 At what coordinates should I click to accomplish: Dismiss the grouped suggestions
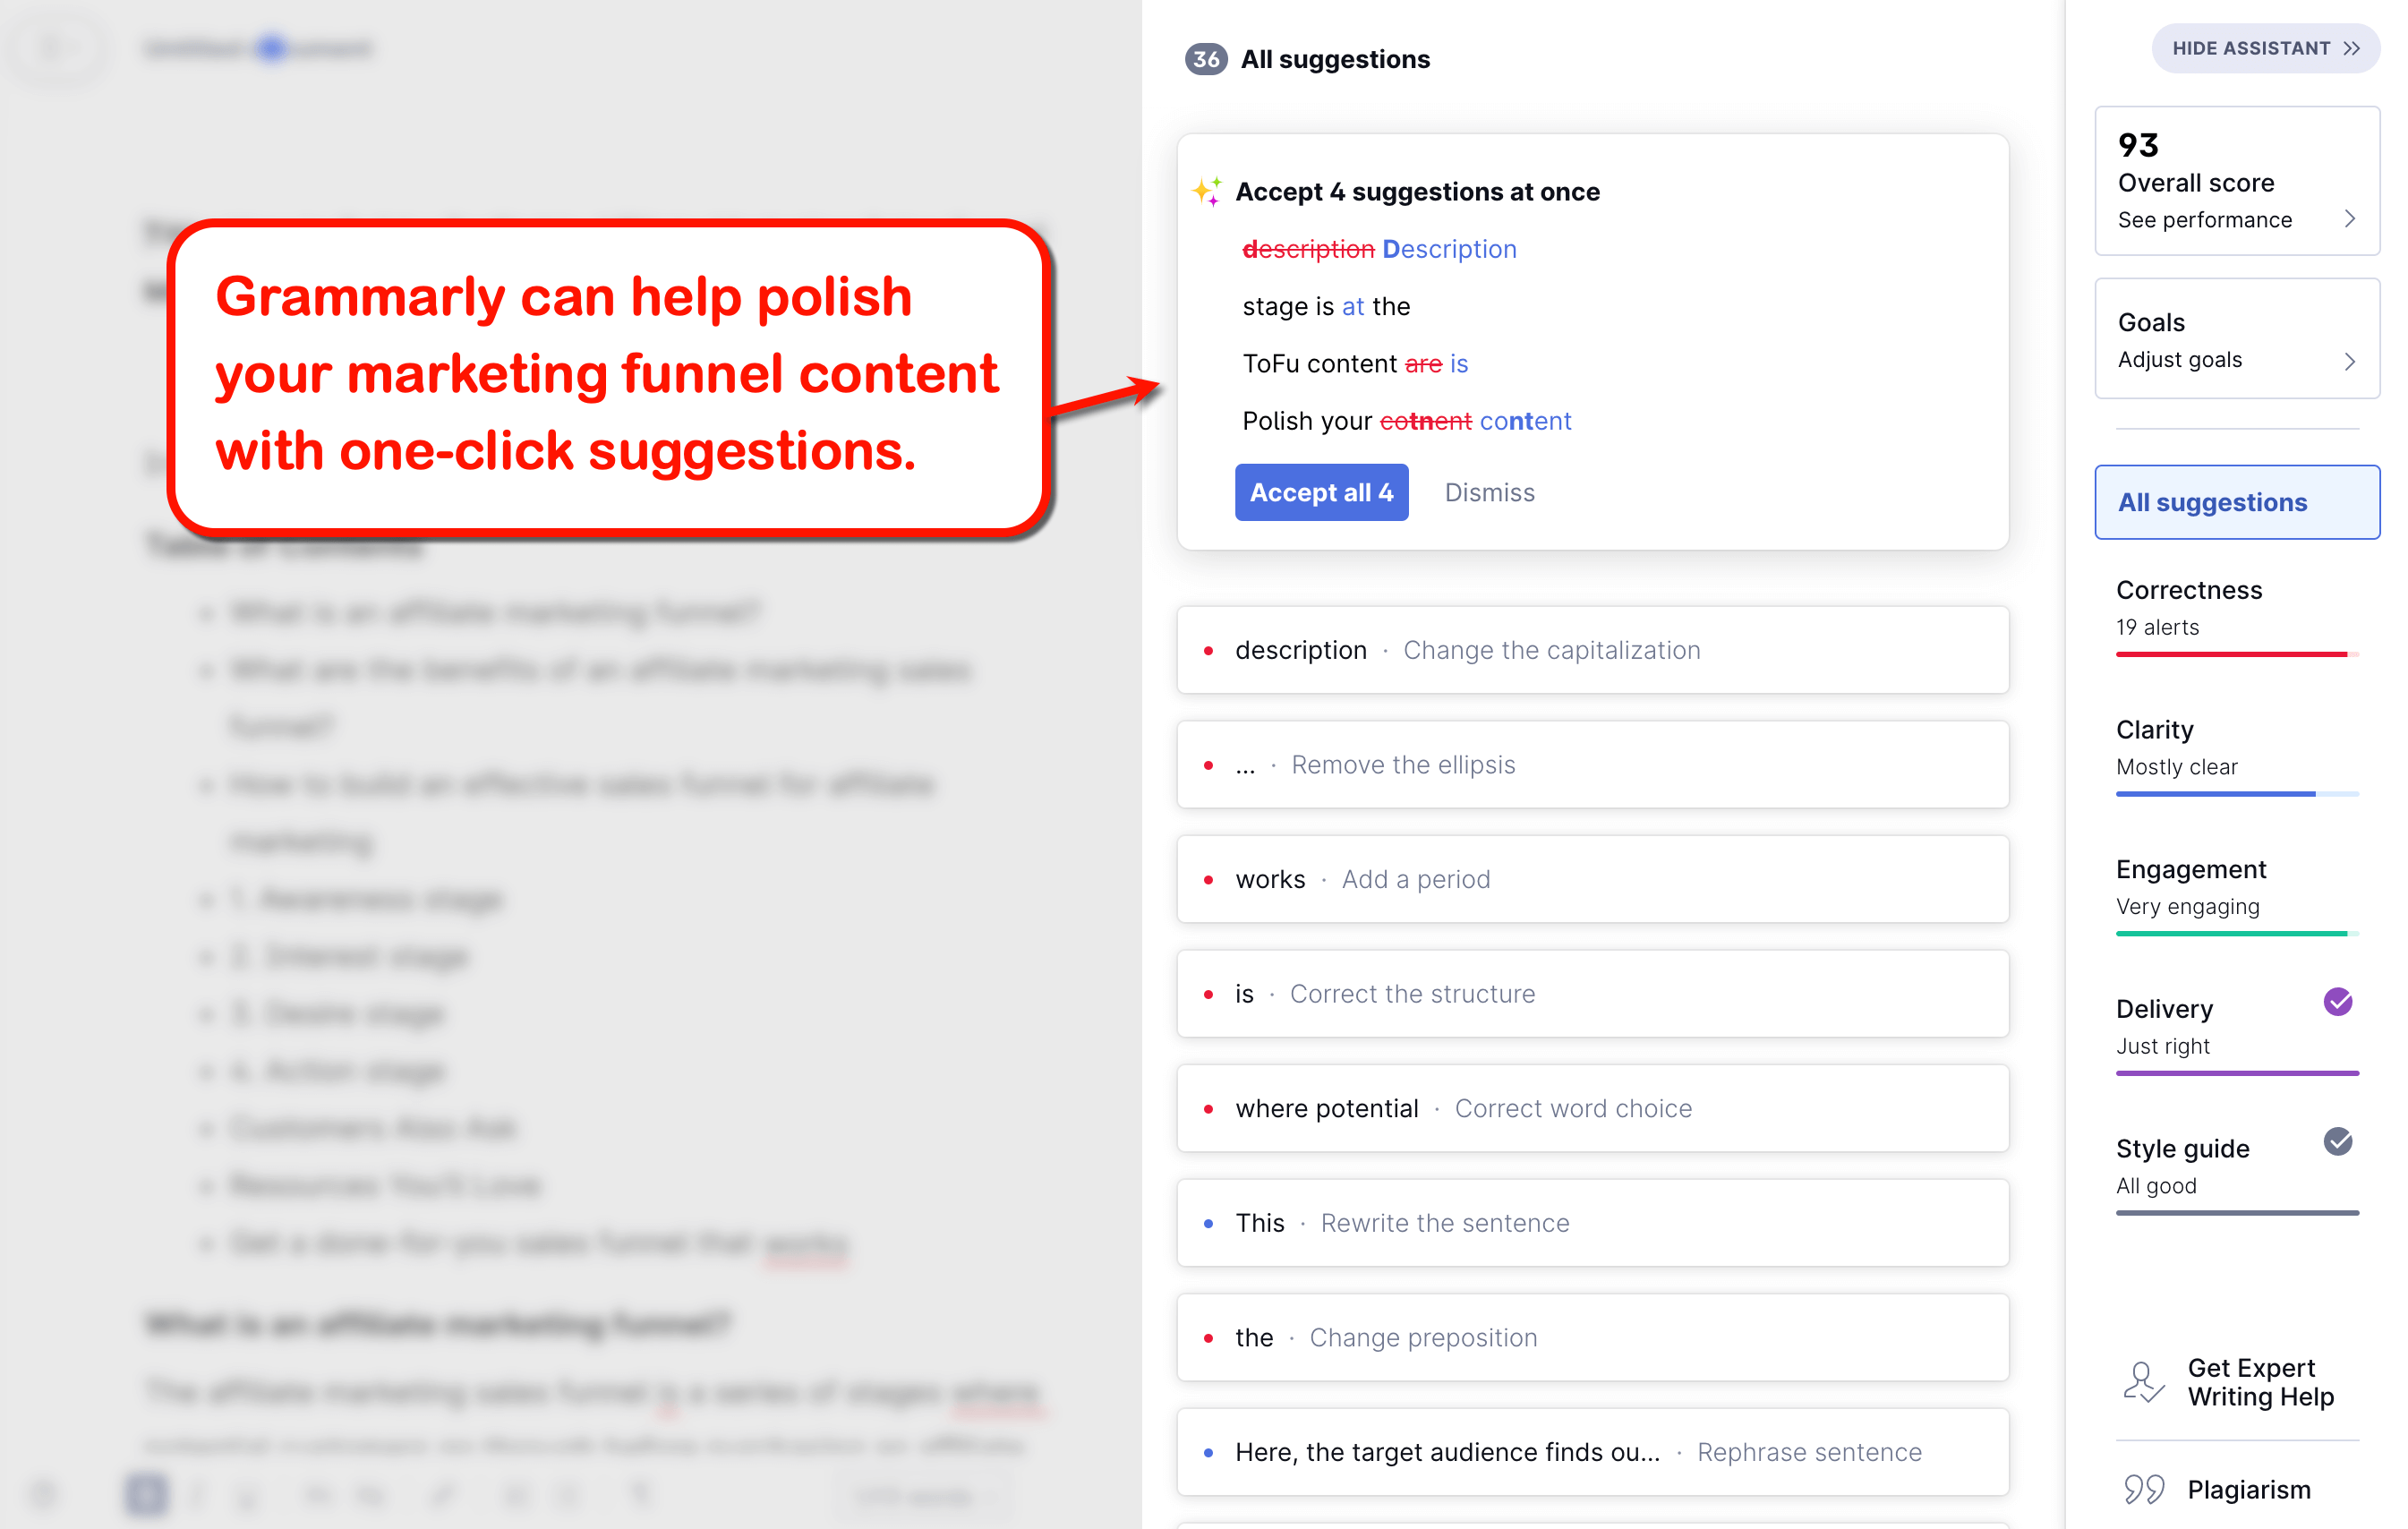click(1489, 491)
